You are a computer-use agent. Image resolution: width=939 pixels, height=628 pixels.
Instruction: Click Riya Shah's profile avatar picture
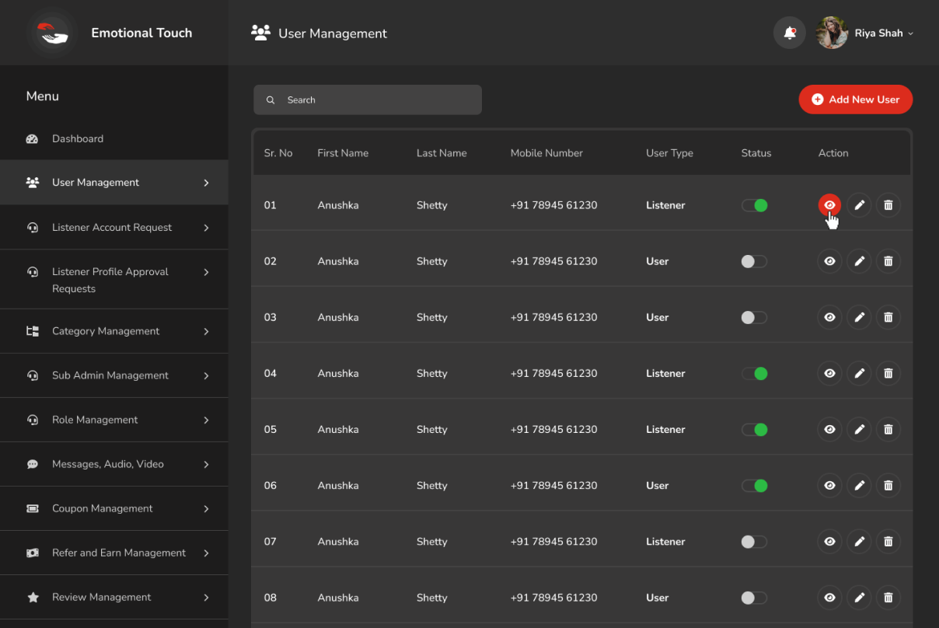click(x=832, y=33)
